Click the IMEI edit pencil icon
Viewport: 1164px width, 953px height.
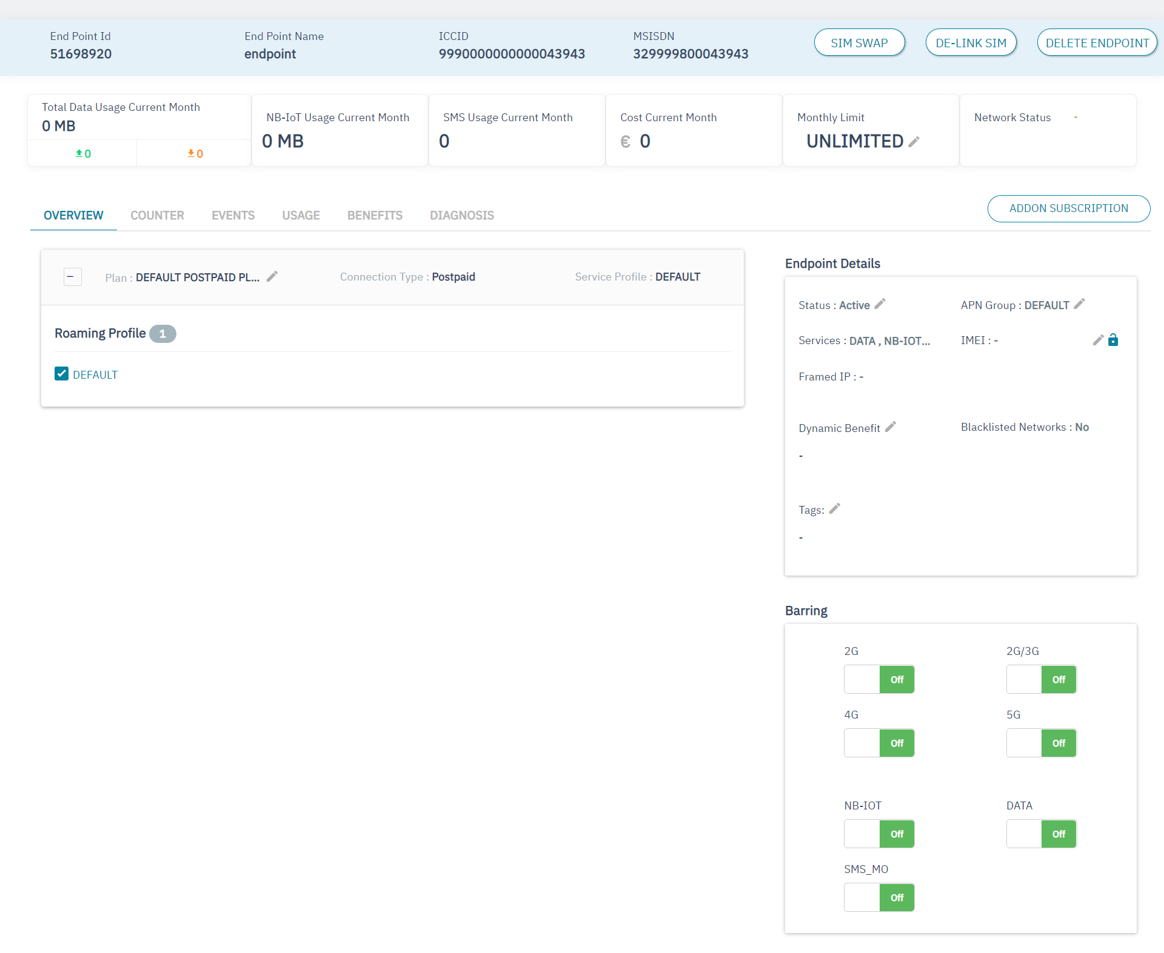point(1098,340)
